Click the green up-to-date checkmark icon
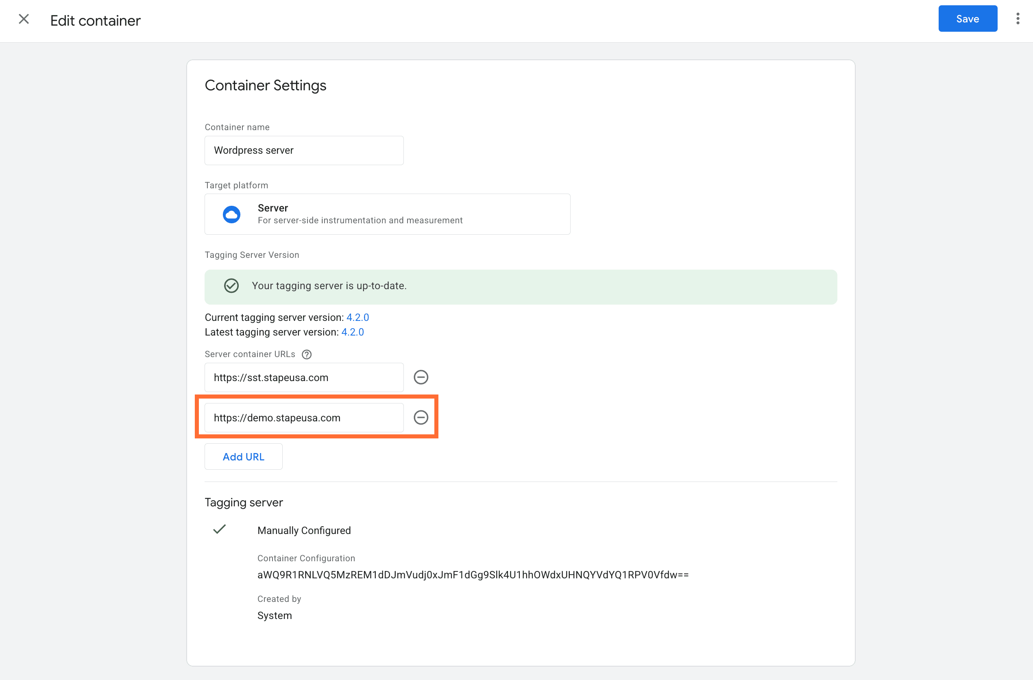 [231, 286]
